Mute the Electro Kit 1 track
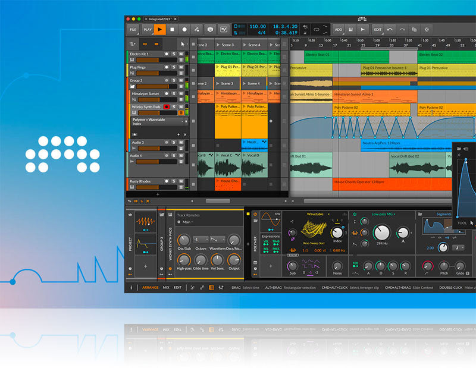476x368 pixels. coord(181,54)
